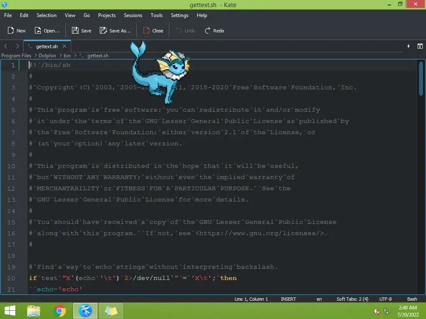
Task: Open File Explorer from the taskbar
Action: point(34,311)
